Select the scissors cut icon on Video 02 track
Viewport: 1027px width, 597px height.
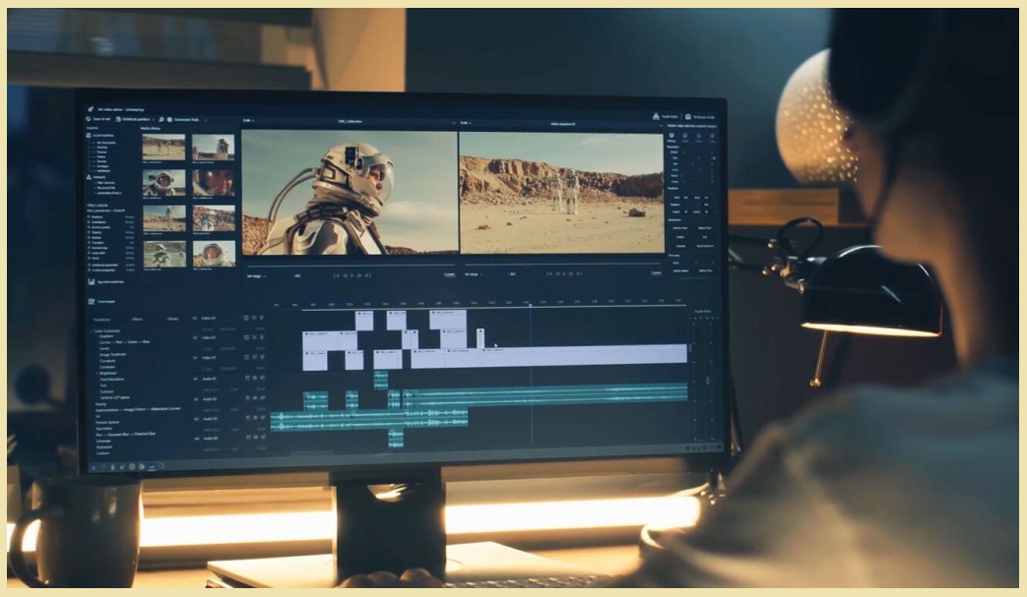(x=254, y=336)
